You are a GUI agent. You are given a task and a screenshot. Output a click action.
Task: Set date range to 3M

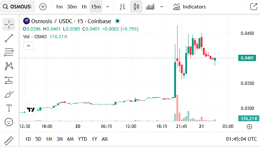point(60,139)
